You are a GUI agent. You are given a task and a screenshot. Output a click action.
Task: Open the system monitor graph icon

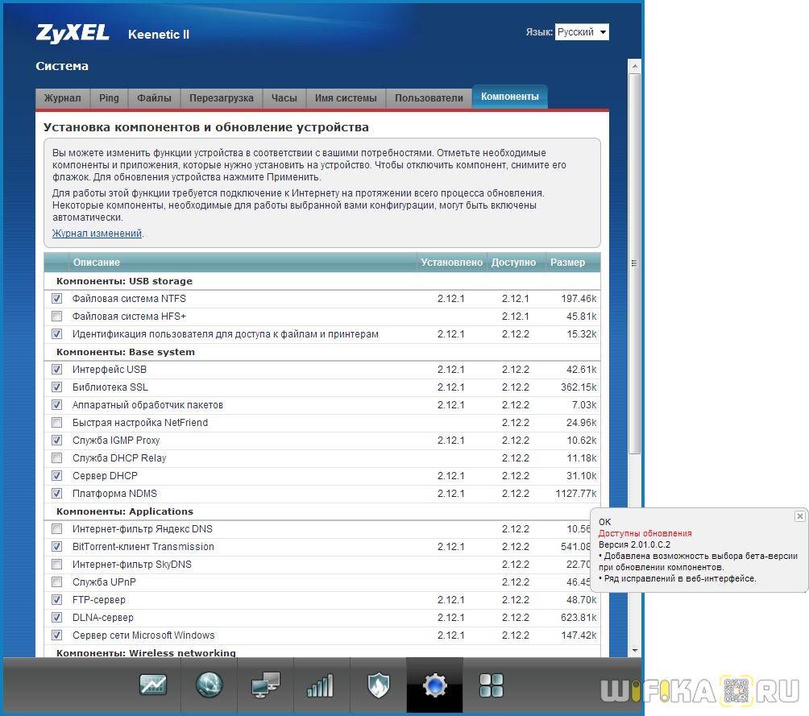point(152,685)
